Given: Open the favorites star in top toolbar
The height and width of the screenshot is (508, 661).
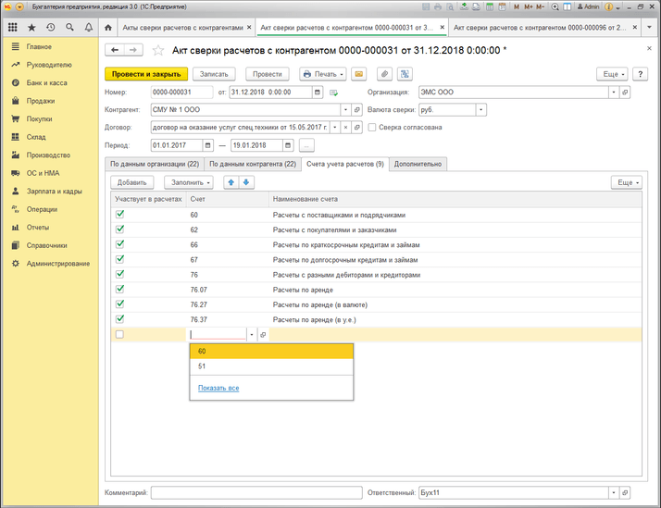Looking at the screenshot, I should pyautogui.click(x=31, y=28).
